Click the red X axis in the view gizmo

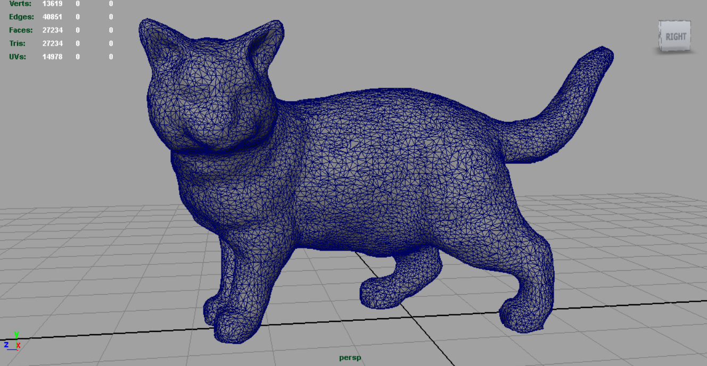tap(19, 346)
